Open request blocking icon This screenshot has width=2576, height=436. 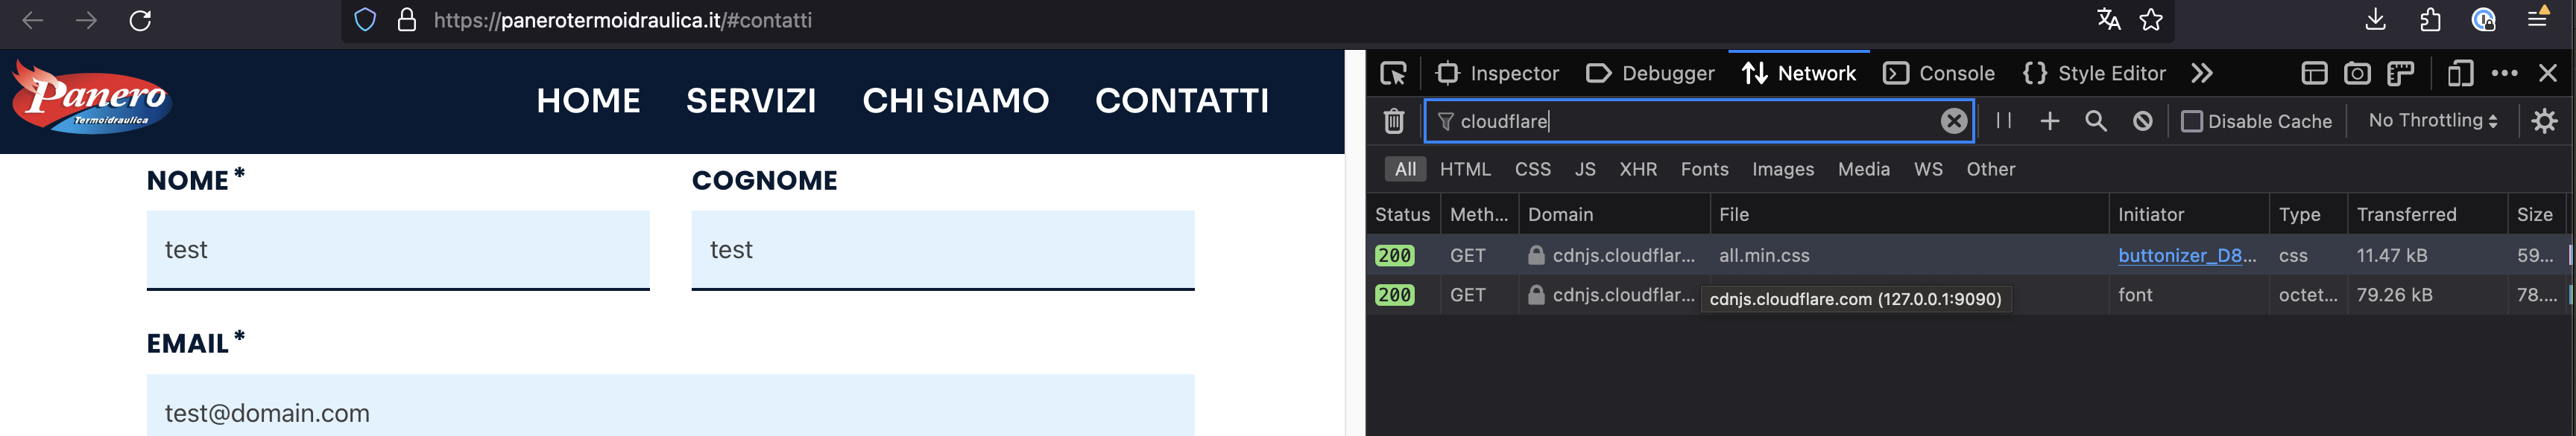2142,121
